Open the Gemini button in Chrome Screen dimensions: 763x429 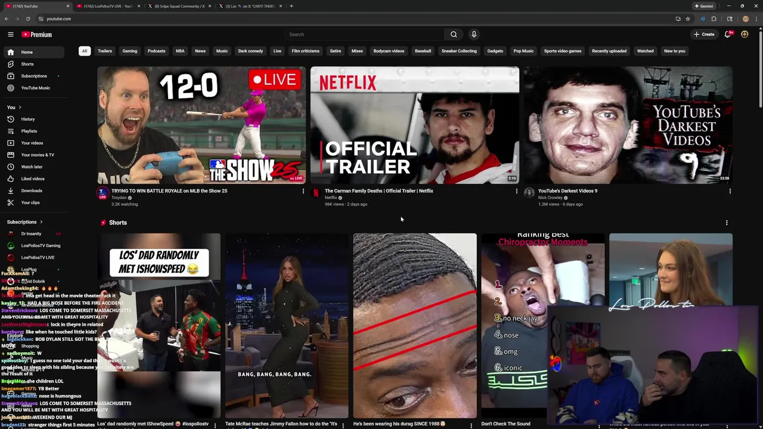[704, 6]
